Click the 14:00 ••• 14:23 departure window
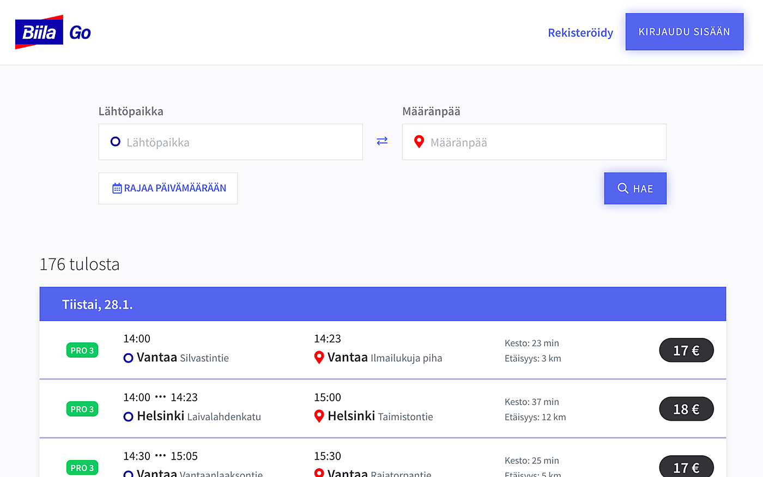This screenshot has width=763, height=477. tap(160, 397)
